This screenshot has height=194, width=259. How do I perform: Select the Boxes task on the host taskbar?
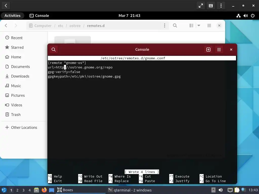click(x=81, y=190)
